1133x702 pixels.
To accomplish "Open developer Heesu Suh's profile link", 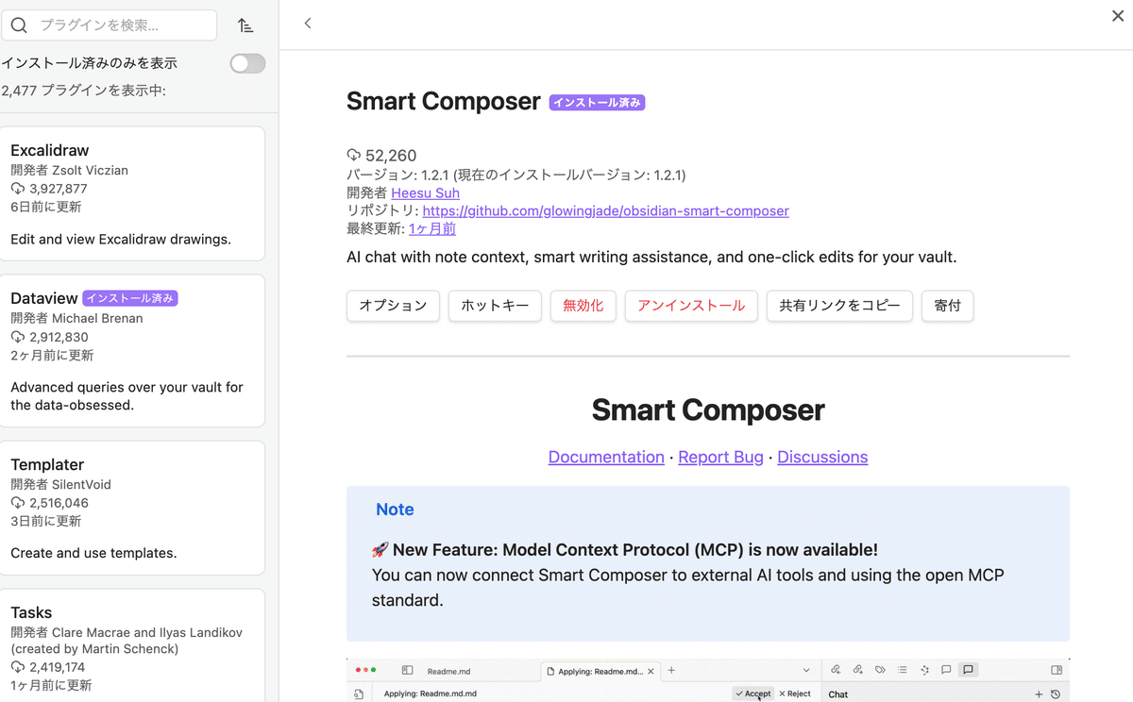I will (x=425, y=192).
